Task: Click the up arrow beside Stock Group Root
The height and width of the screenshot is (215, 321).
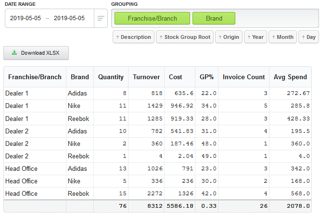Action: [x=161, y=37]
